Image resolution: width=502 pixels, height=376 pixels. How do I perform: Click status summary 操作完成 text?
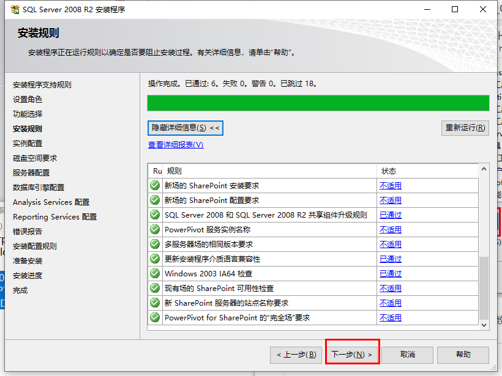tap(233, 84)
